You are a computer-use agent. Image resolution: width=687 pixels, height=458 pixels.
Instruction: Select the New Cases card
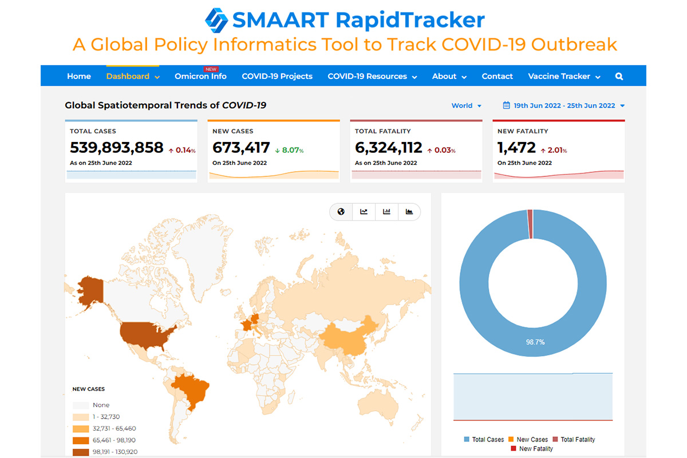point(274,151)
